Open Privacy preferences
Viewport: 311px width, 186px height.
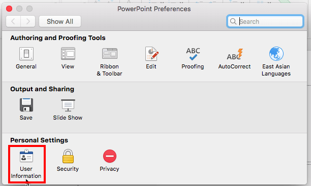[109, 161]
